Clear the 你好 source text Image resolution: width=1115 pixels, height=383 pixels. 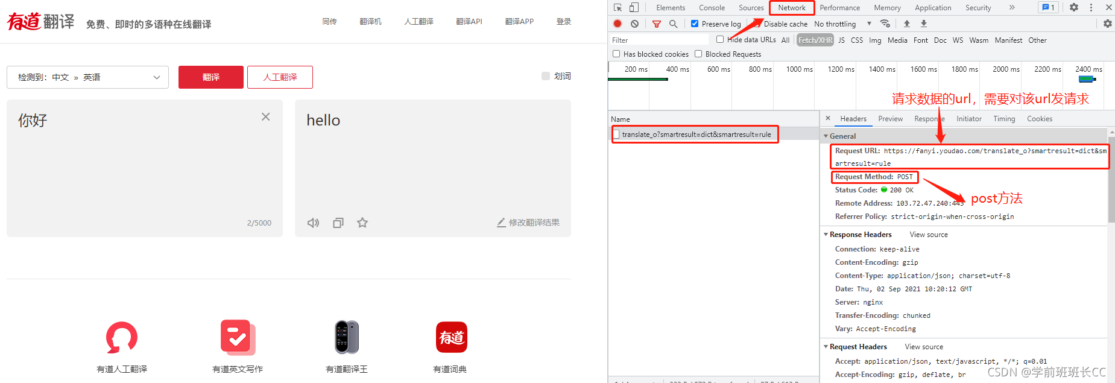pos(265,117)
